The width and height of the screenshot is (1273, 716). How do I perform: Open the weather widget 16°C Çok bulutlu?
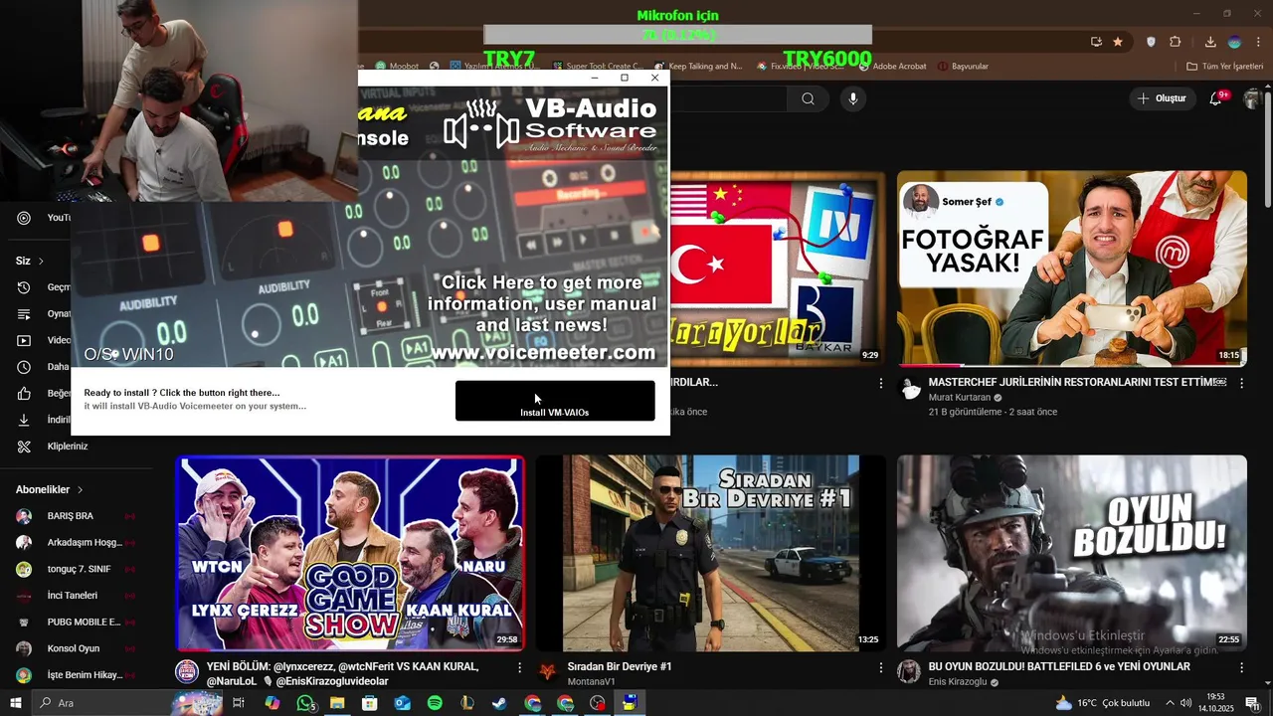click(1102, 703)
